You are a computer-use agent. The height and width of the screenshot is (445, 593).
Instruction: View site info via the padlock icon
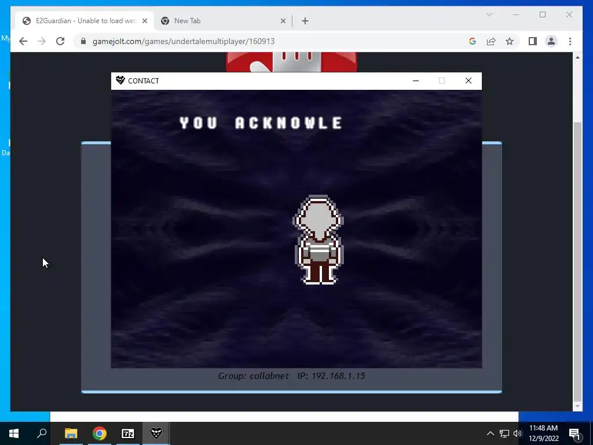tap(83, 41)
